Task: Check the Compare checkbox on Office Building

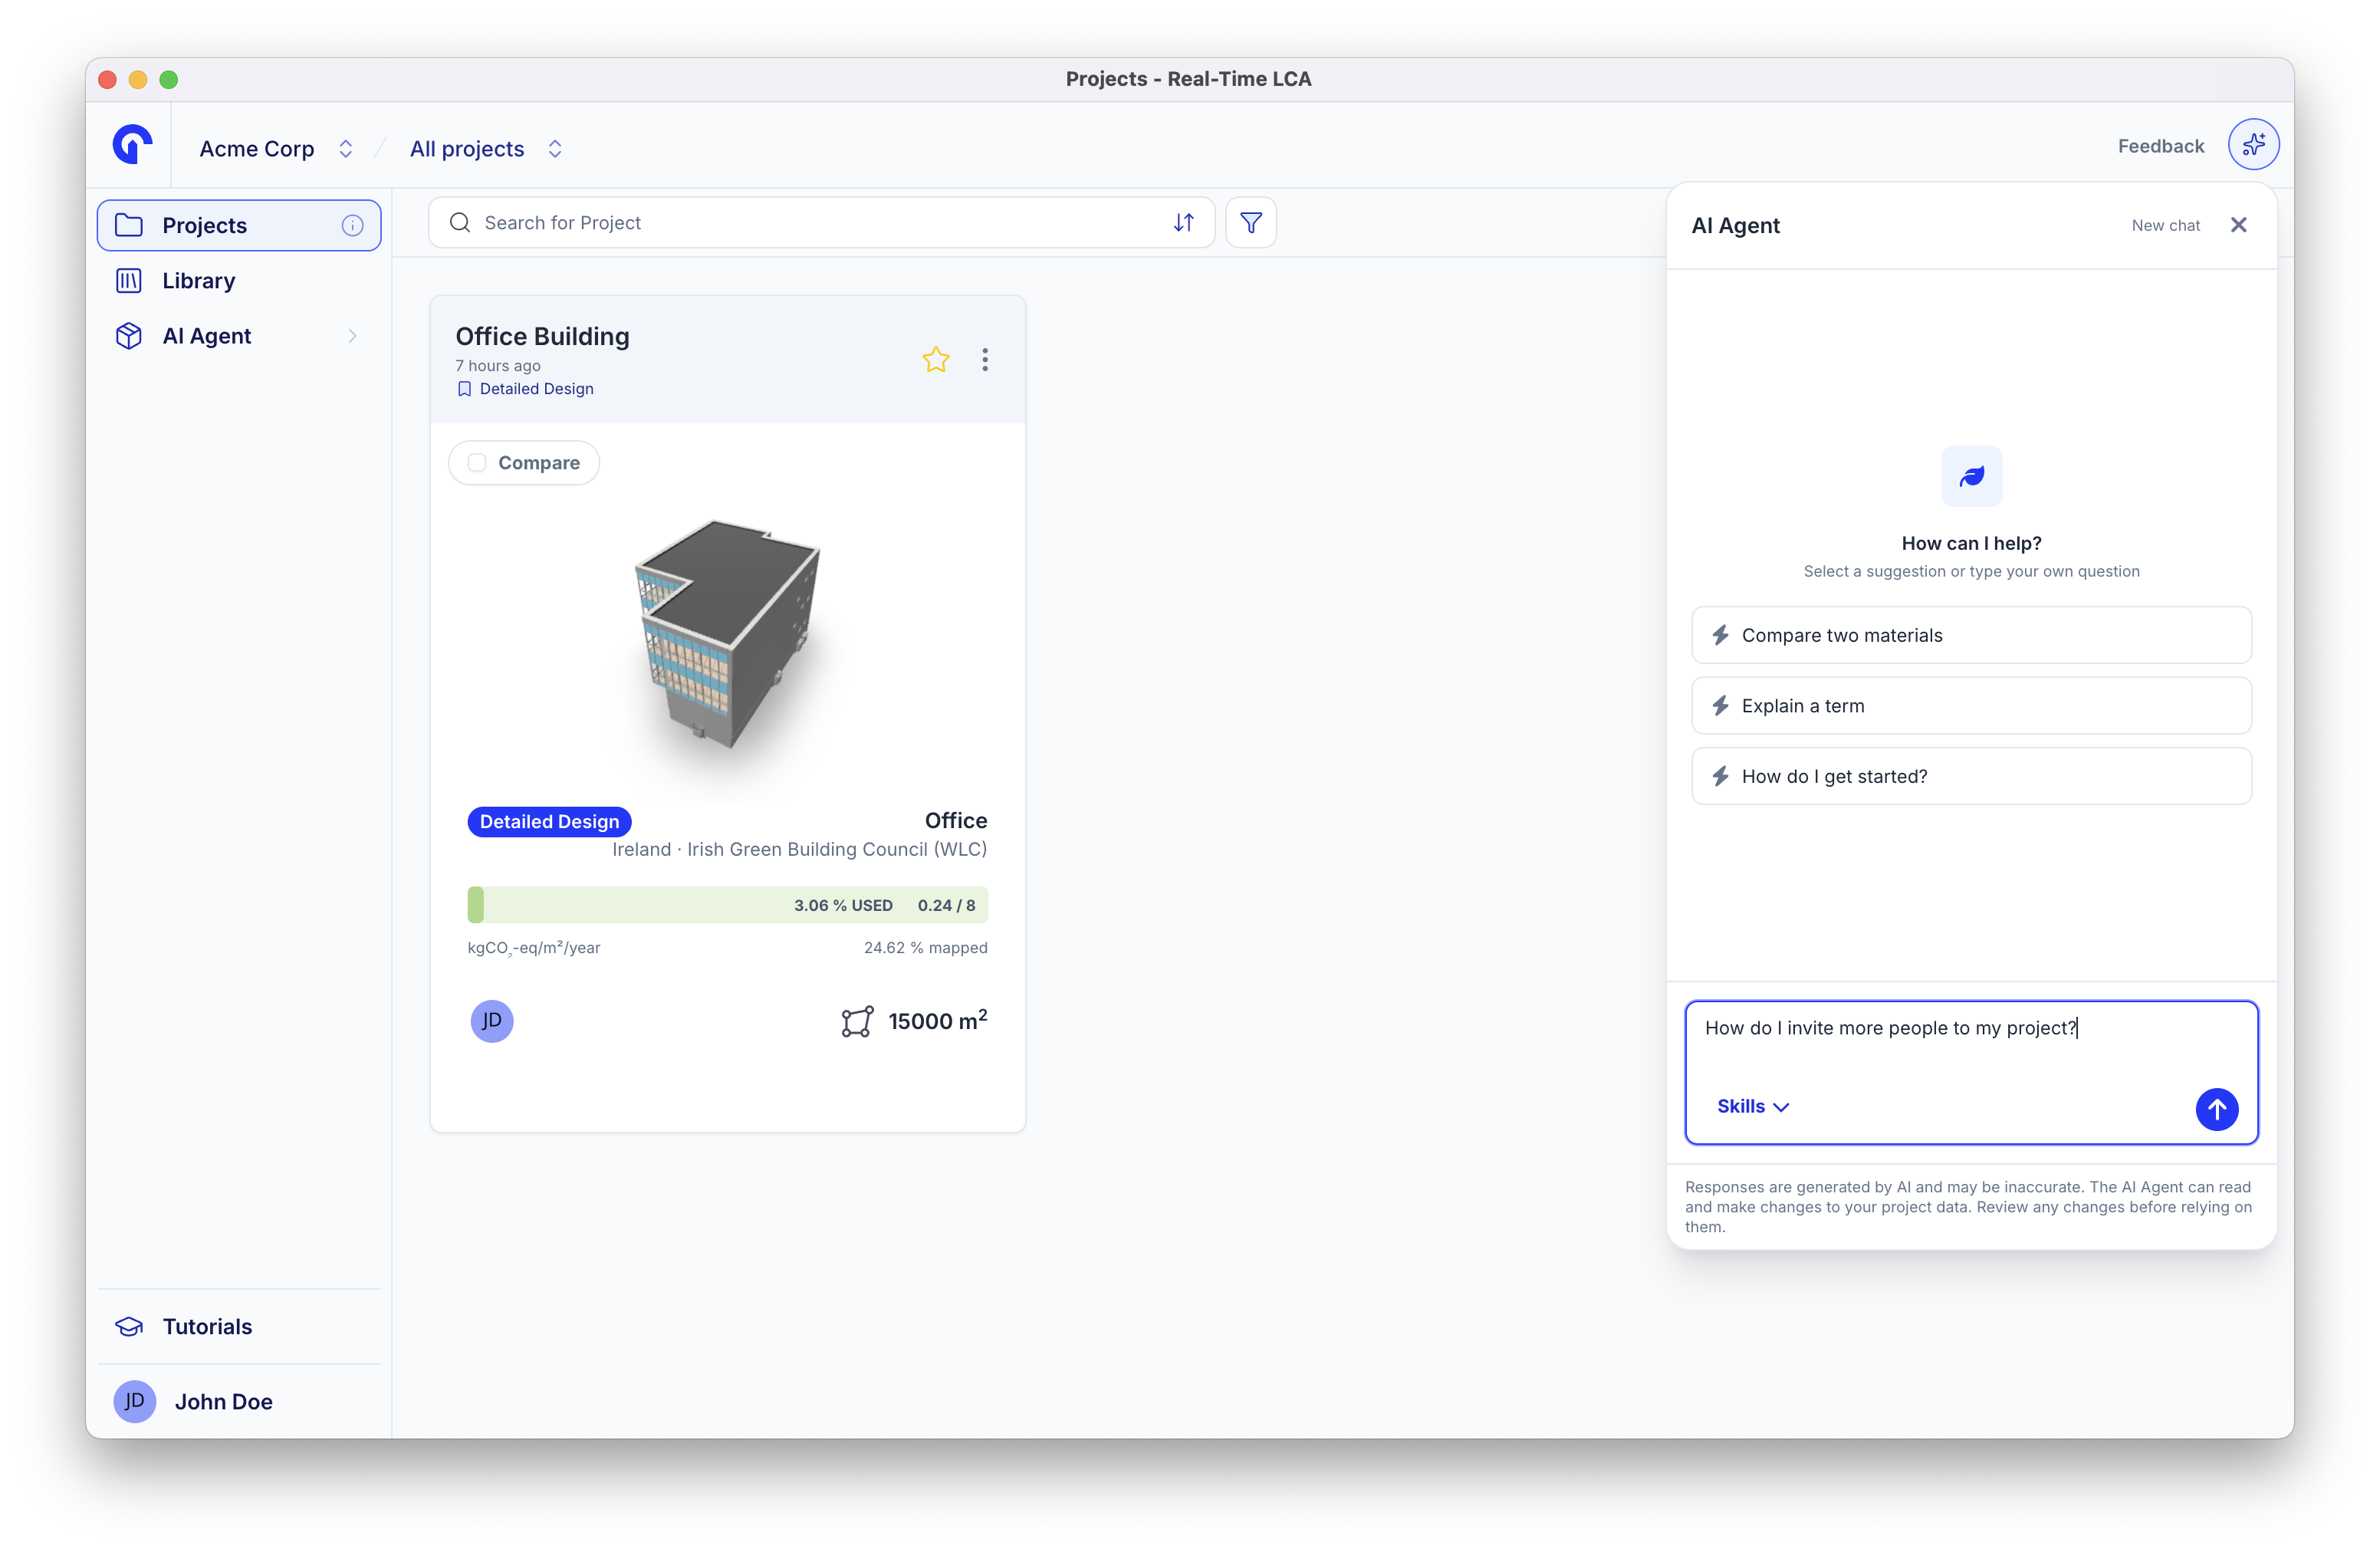Action: click(477, 463)
